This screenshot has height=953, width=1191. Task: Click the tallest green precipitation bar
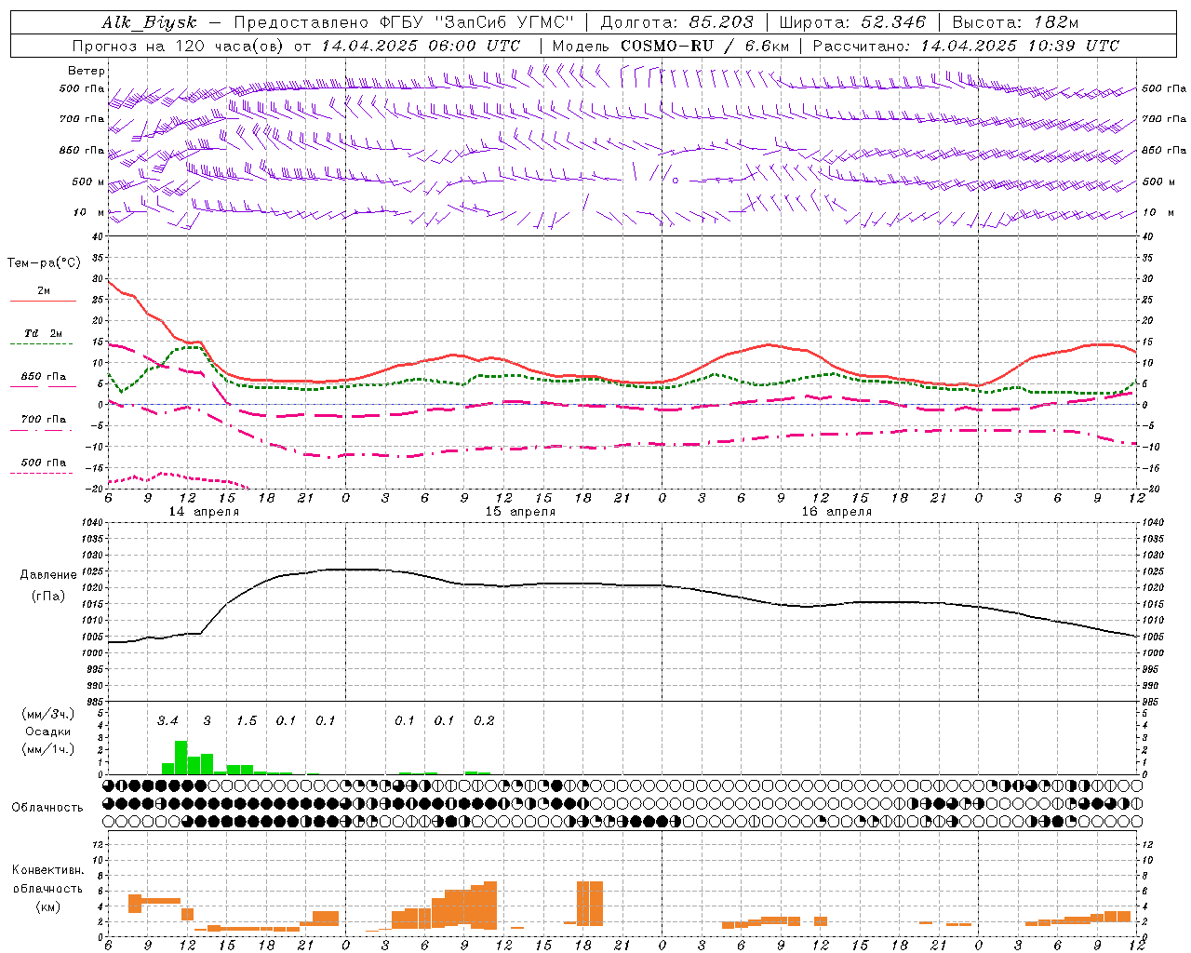181,758
